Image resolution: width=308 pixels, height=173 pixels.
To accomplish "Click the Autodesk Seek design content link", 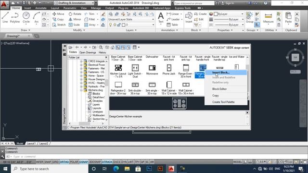I will 229,48.
